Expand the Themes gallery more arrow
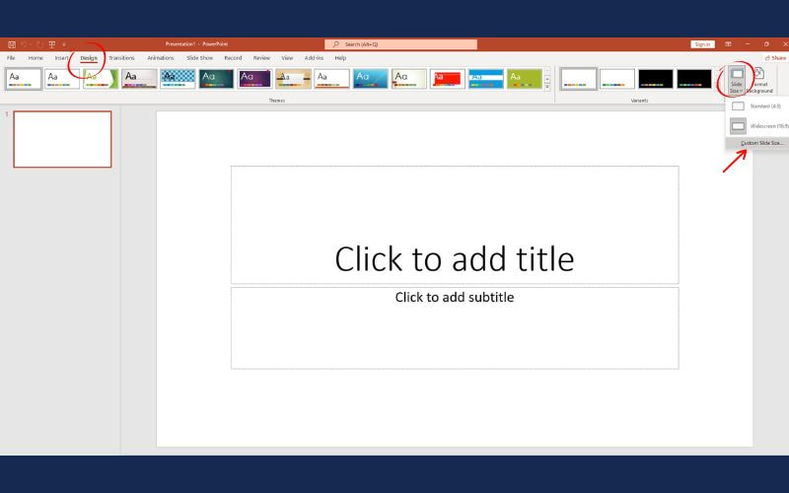 (x=547, y=87)
